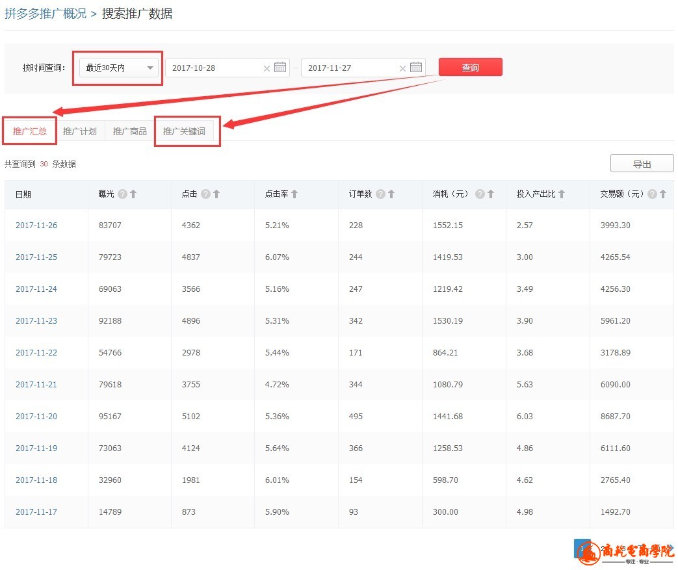This screenshot has height=570, width=678.
Task: Select order count 342
Action: [x=356, y=321]
